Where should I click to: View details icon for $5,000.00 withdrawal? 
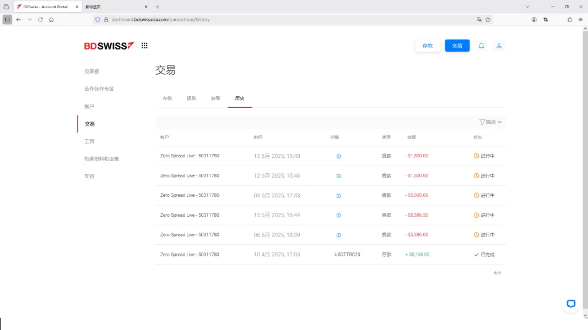point(338,196)
